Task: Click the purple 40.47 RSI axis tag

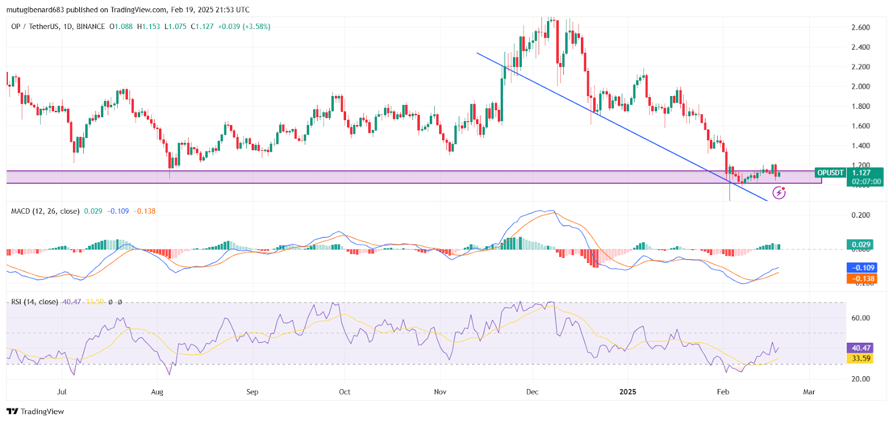Action: pos(860,348)
